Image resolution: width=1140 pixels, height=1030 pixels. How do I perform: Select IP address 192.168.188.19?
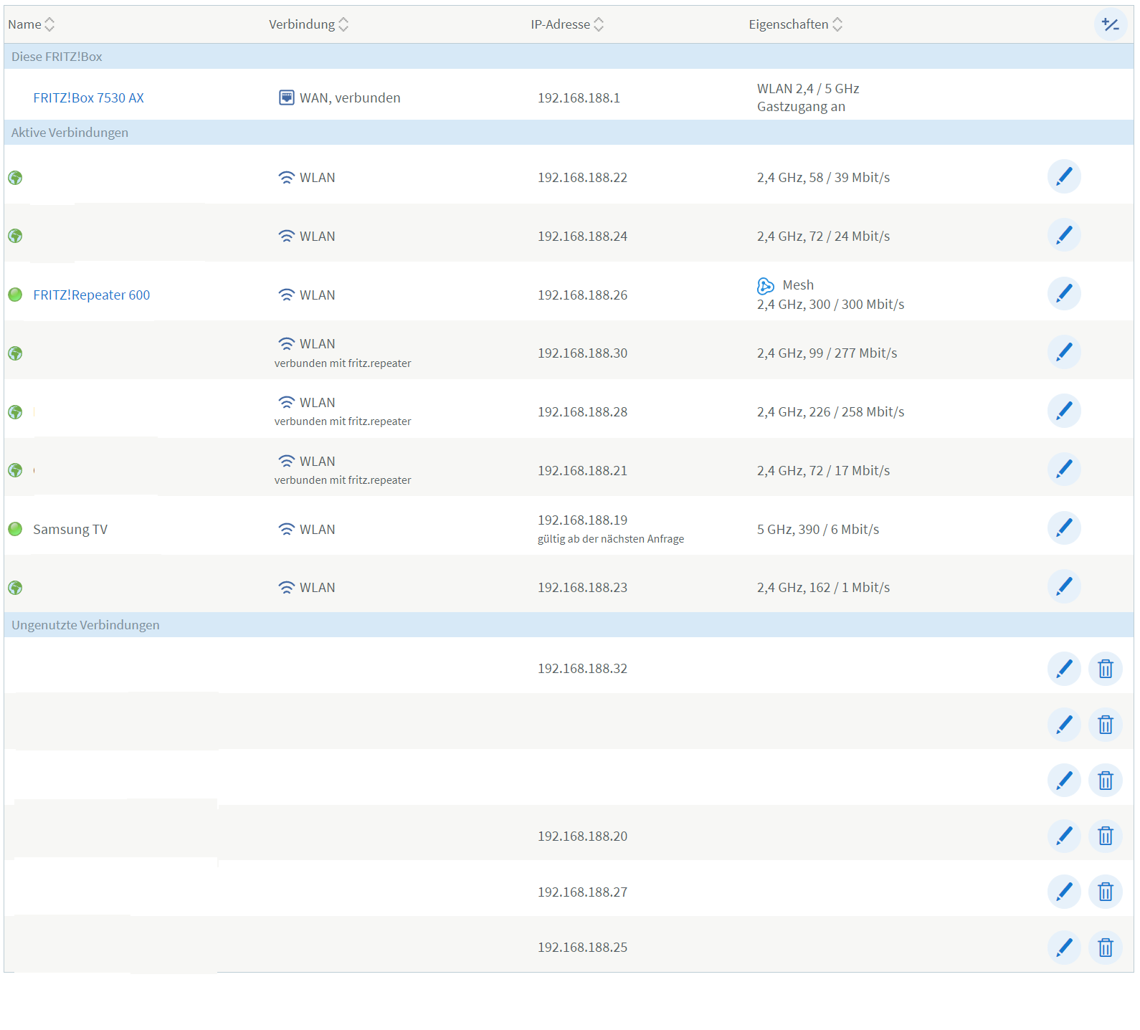582,520
